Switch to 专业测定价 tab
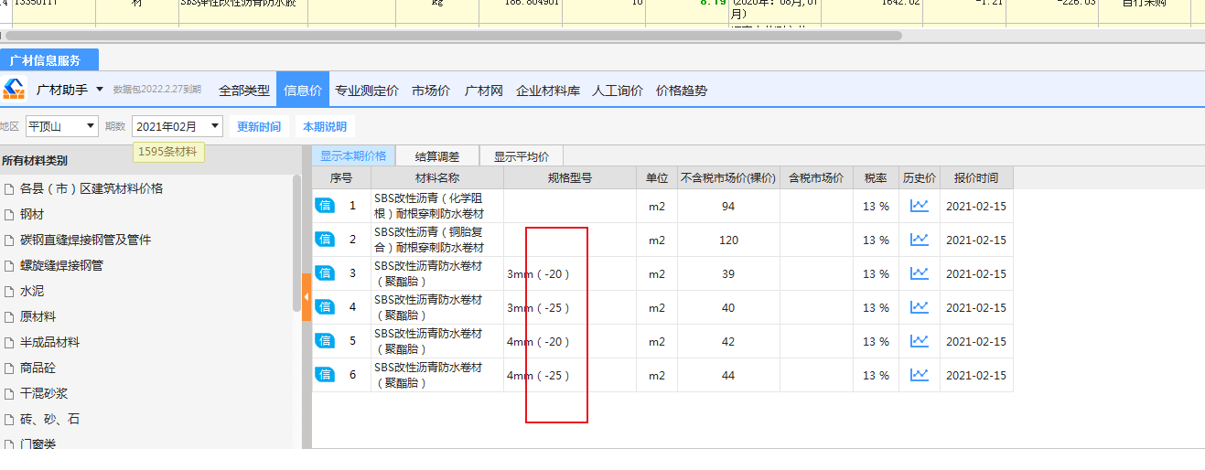This screenshot has width=1205, height=470. (x=366, y=91)
